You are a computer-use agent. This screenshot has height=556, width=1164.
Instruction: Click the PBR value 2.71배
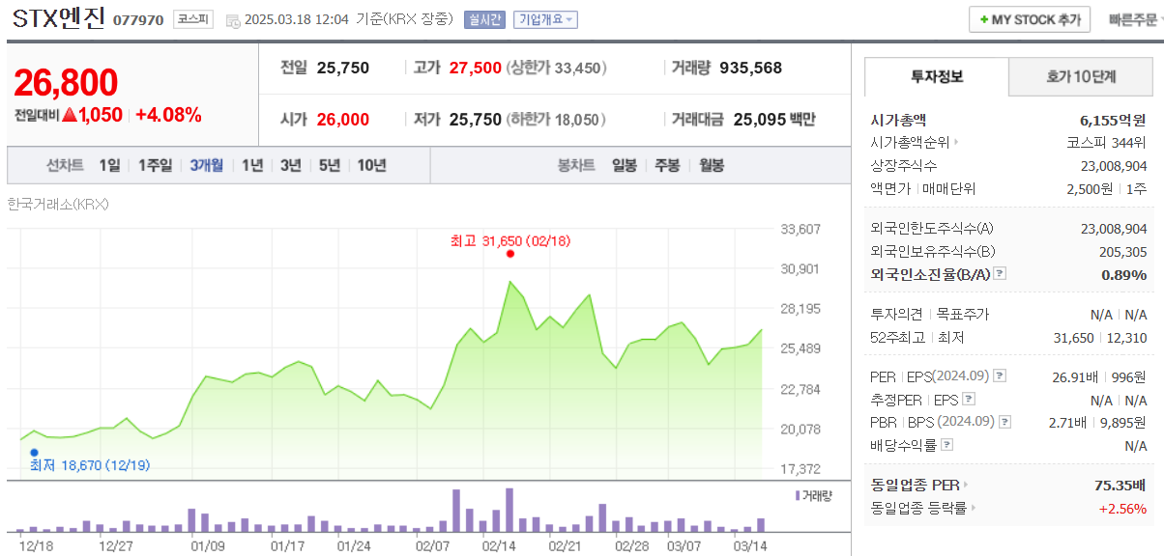coord(1067,423)
